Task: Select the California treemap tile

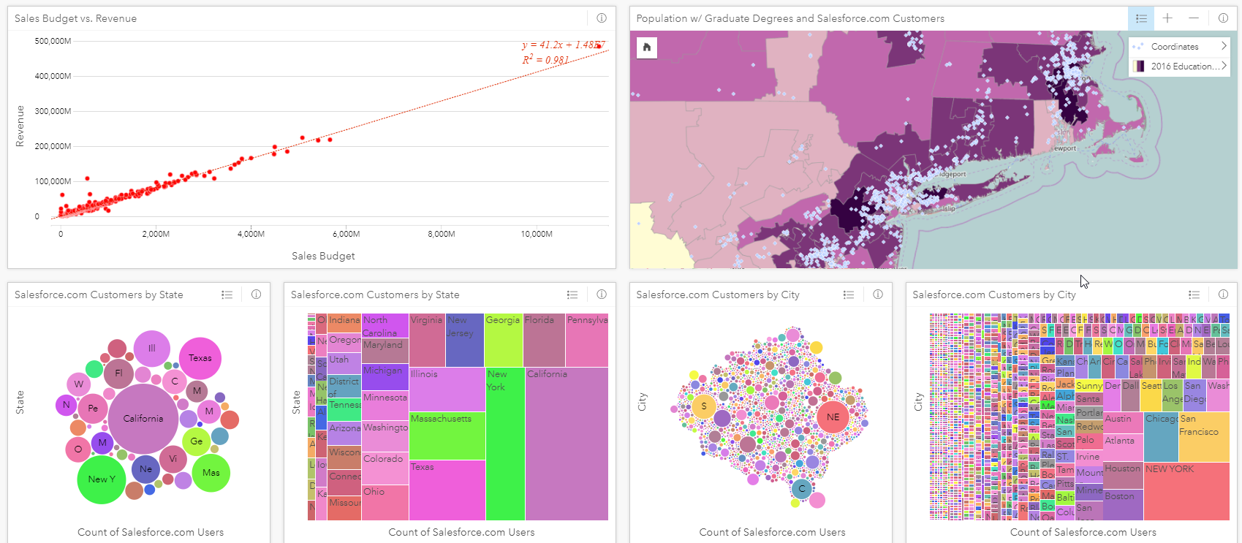Action: pyautogui.click(x=567, y=444)
